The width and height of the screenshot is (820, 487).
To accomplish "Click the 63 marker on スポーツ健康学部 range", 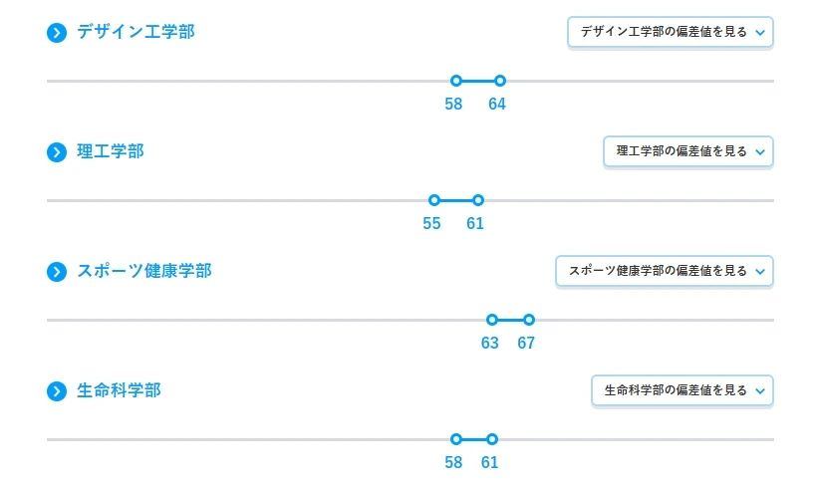I will coord(492,320).
